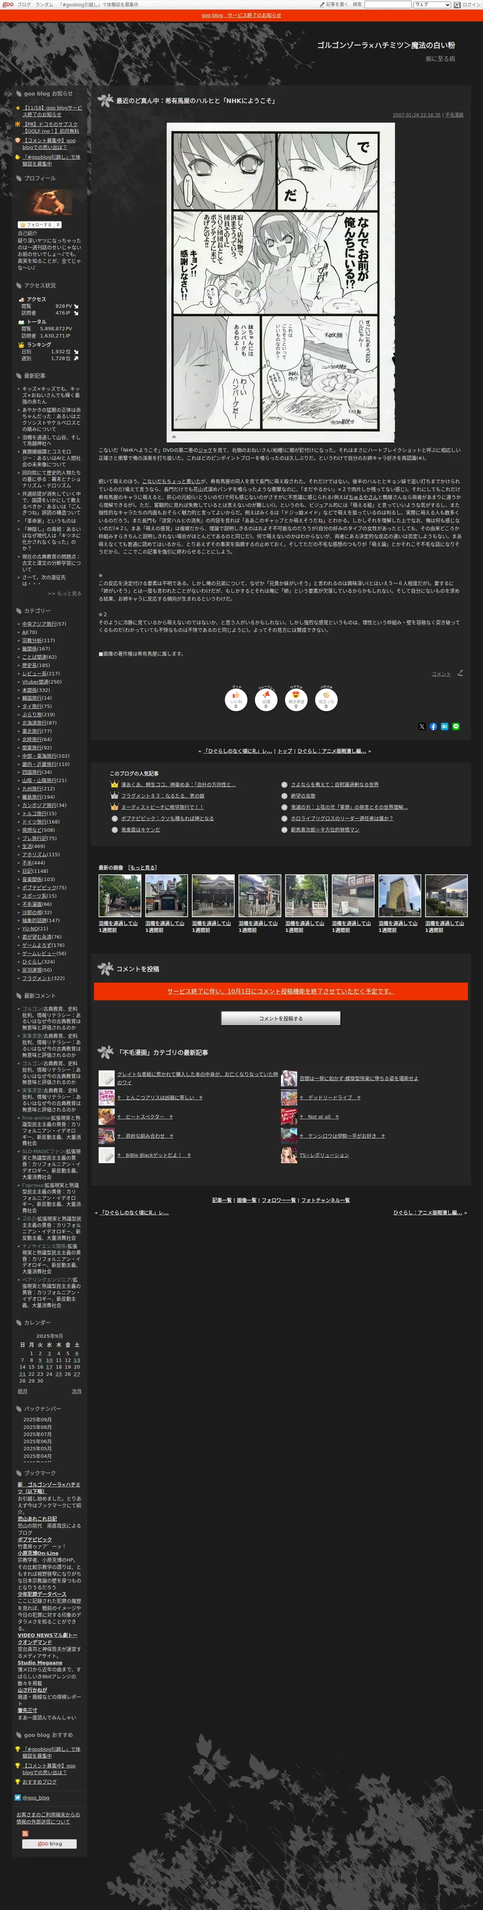Viewport: 483px width, 1910px height.
Task: Open the ひぐらし category in the sidebar
Action: [32, 962]
